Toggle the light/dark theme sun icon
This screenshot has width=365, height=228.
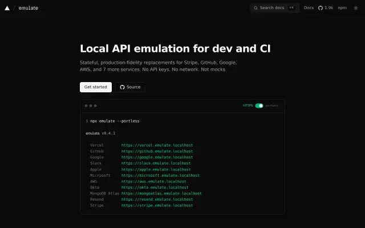coord(356,8)
